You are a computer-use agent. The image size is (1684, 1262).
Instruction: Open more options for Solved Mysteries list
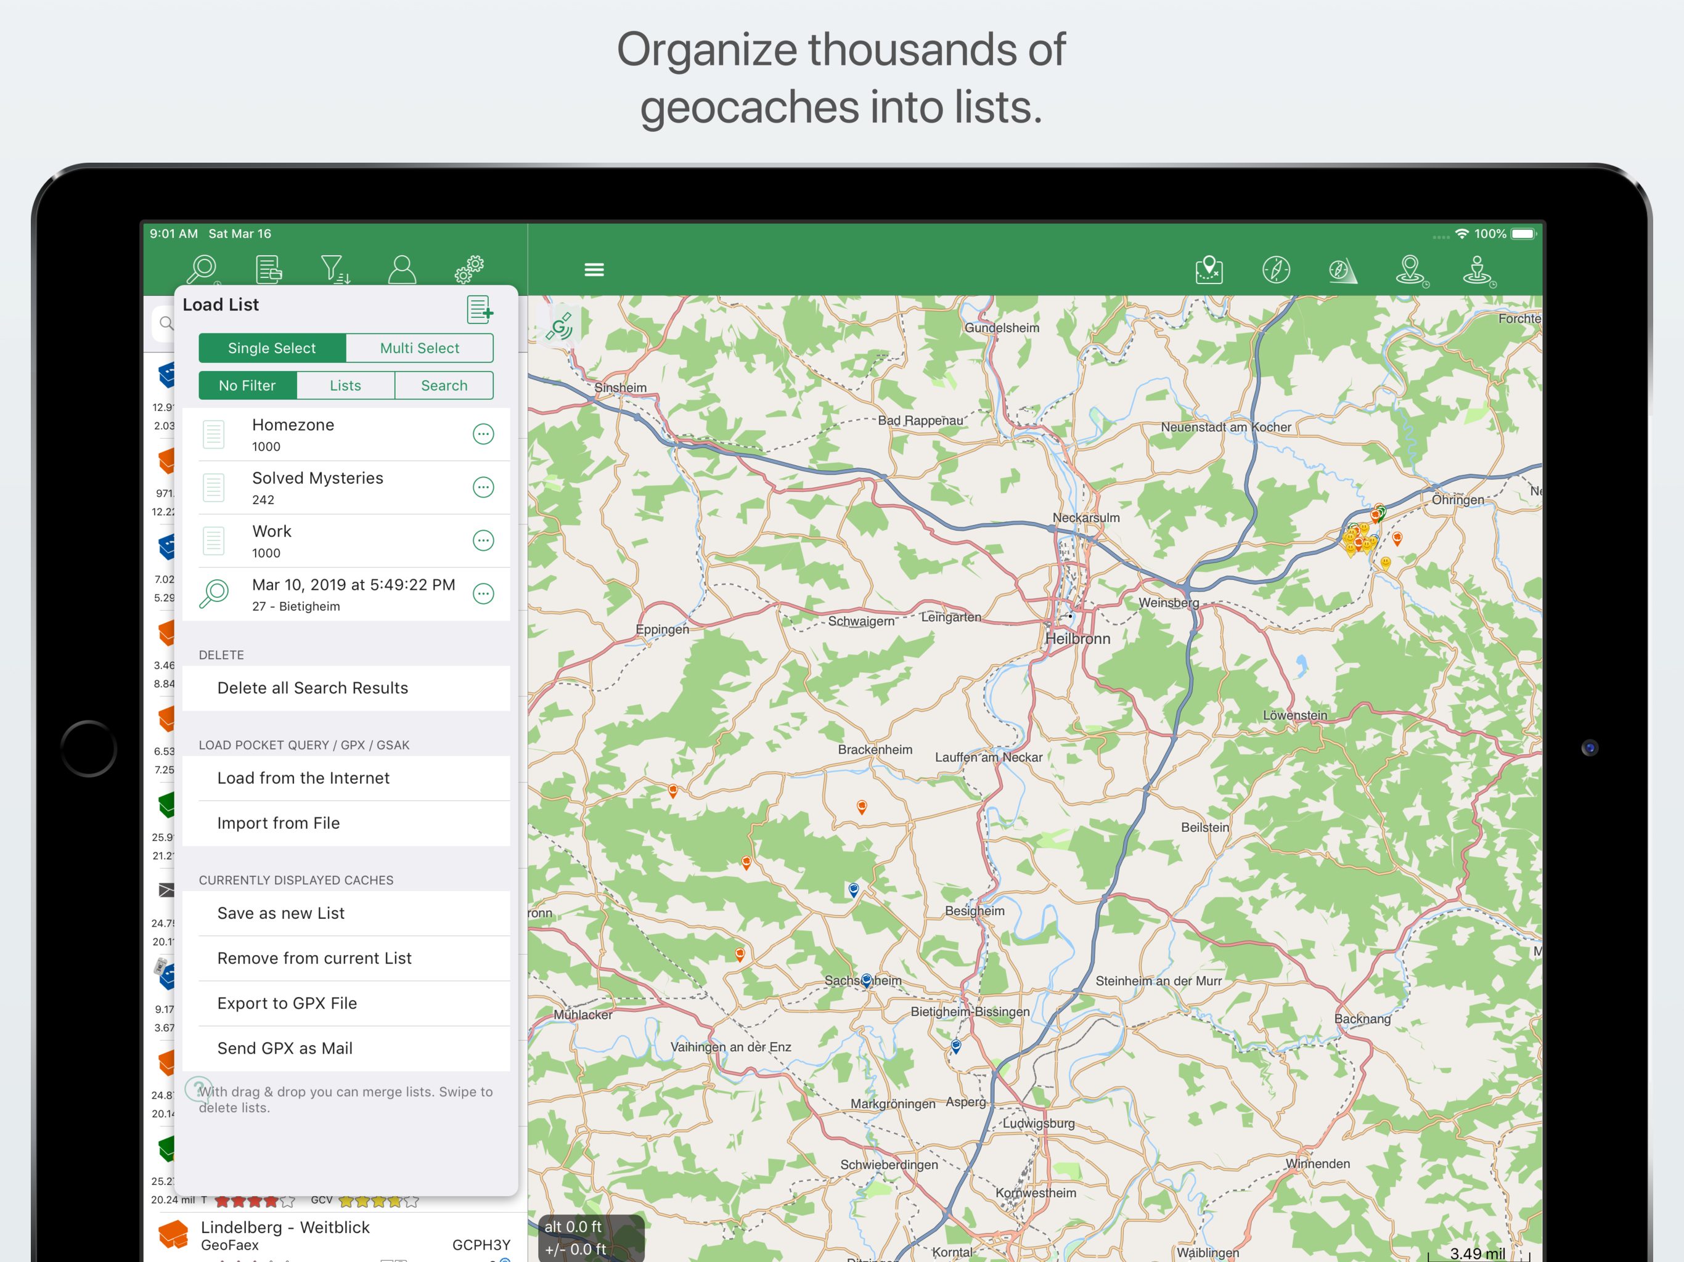(x=483, y=487)
